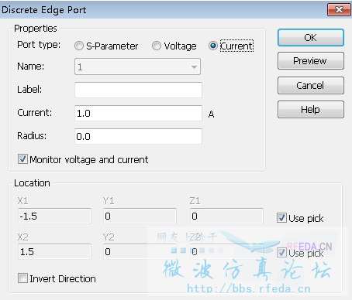Dismiss the dialog with Cancel

[x=311, y=85]
